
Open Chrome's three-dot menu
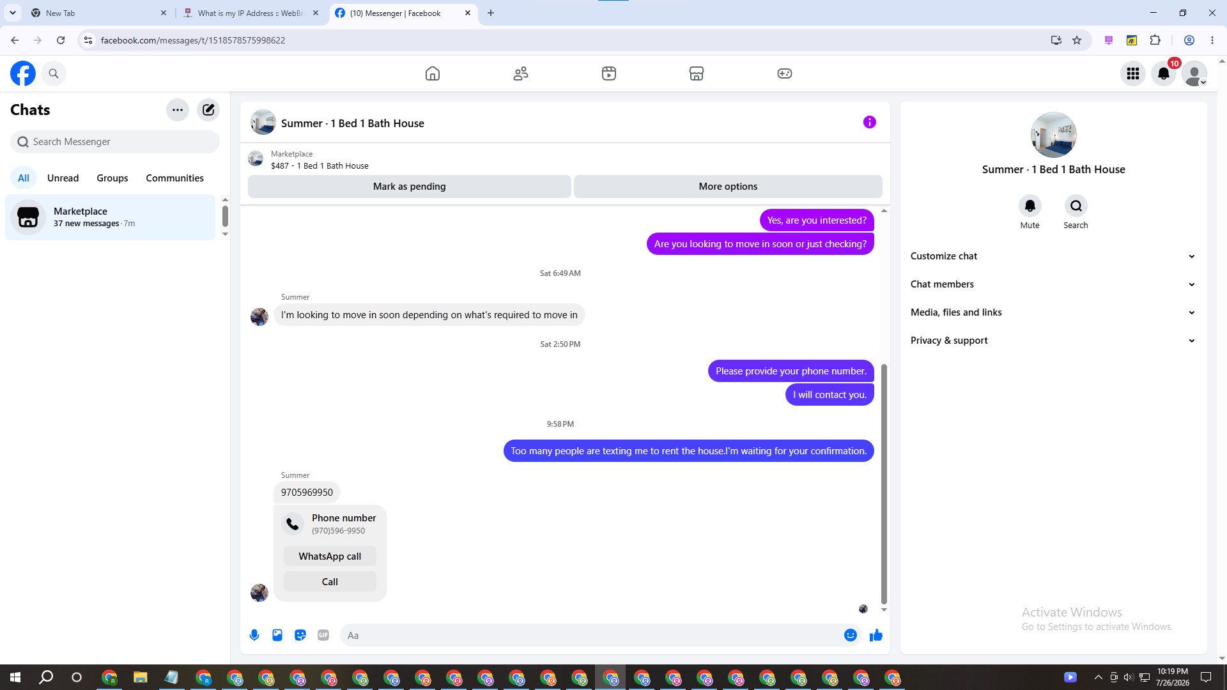tap(1212, 40)
